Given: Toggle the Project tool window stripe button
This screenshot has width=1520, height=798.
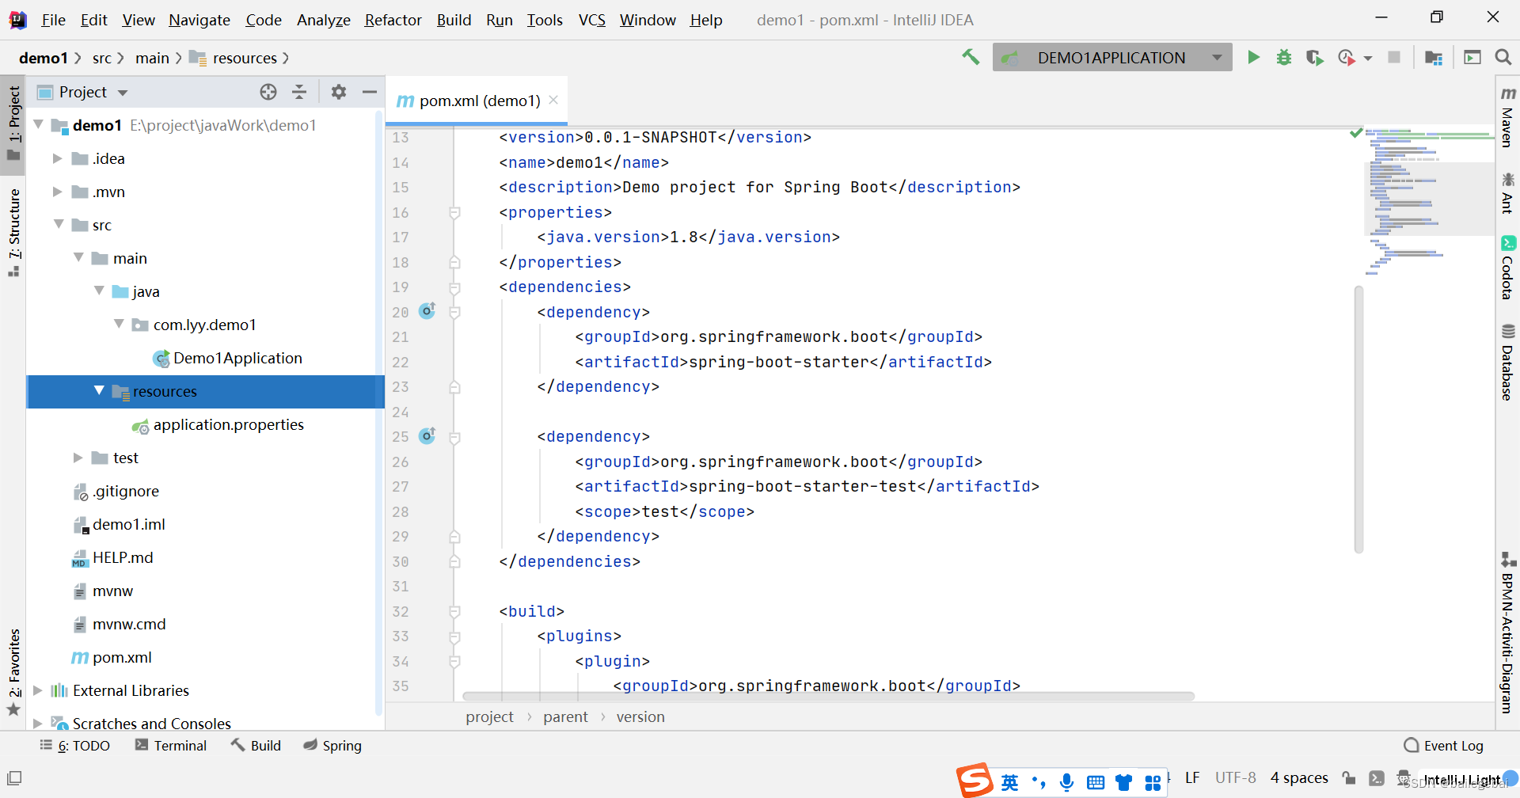Looking at the screenshot, I should click(x=13, y=123).
